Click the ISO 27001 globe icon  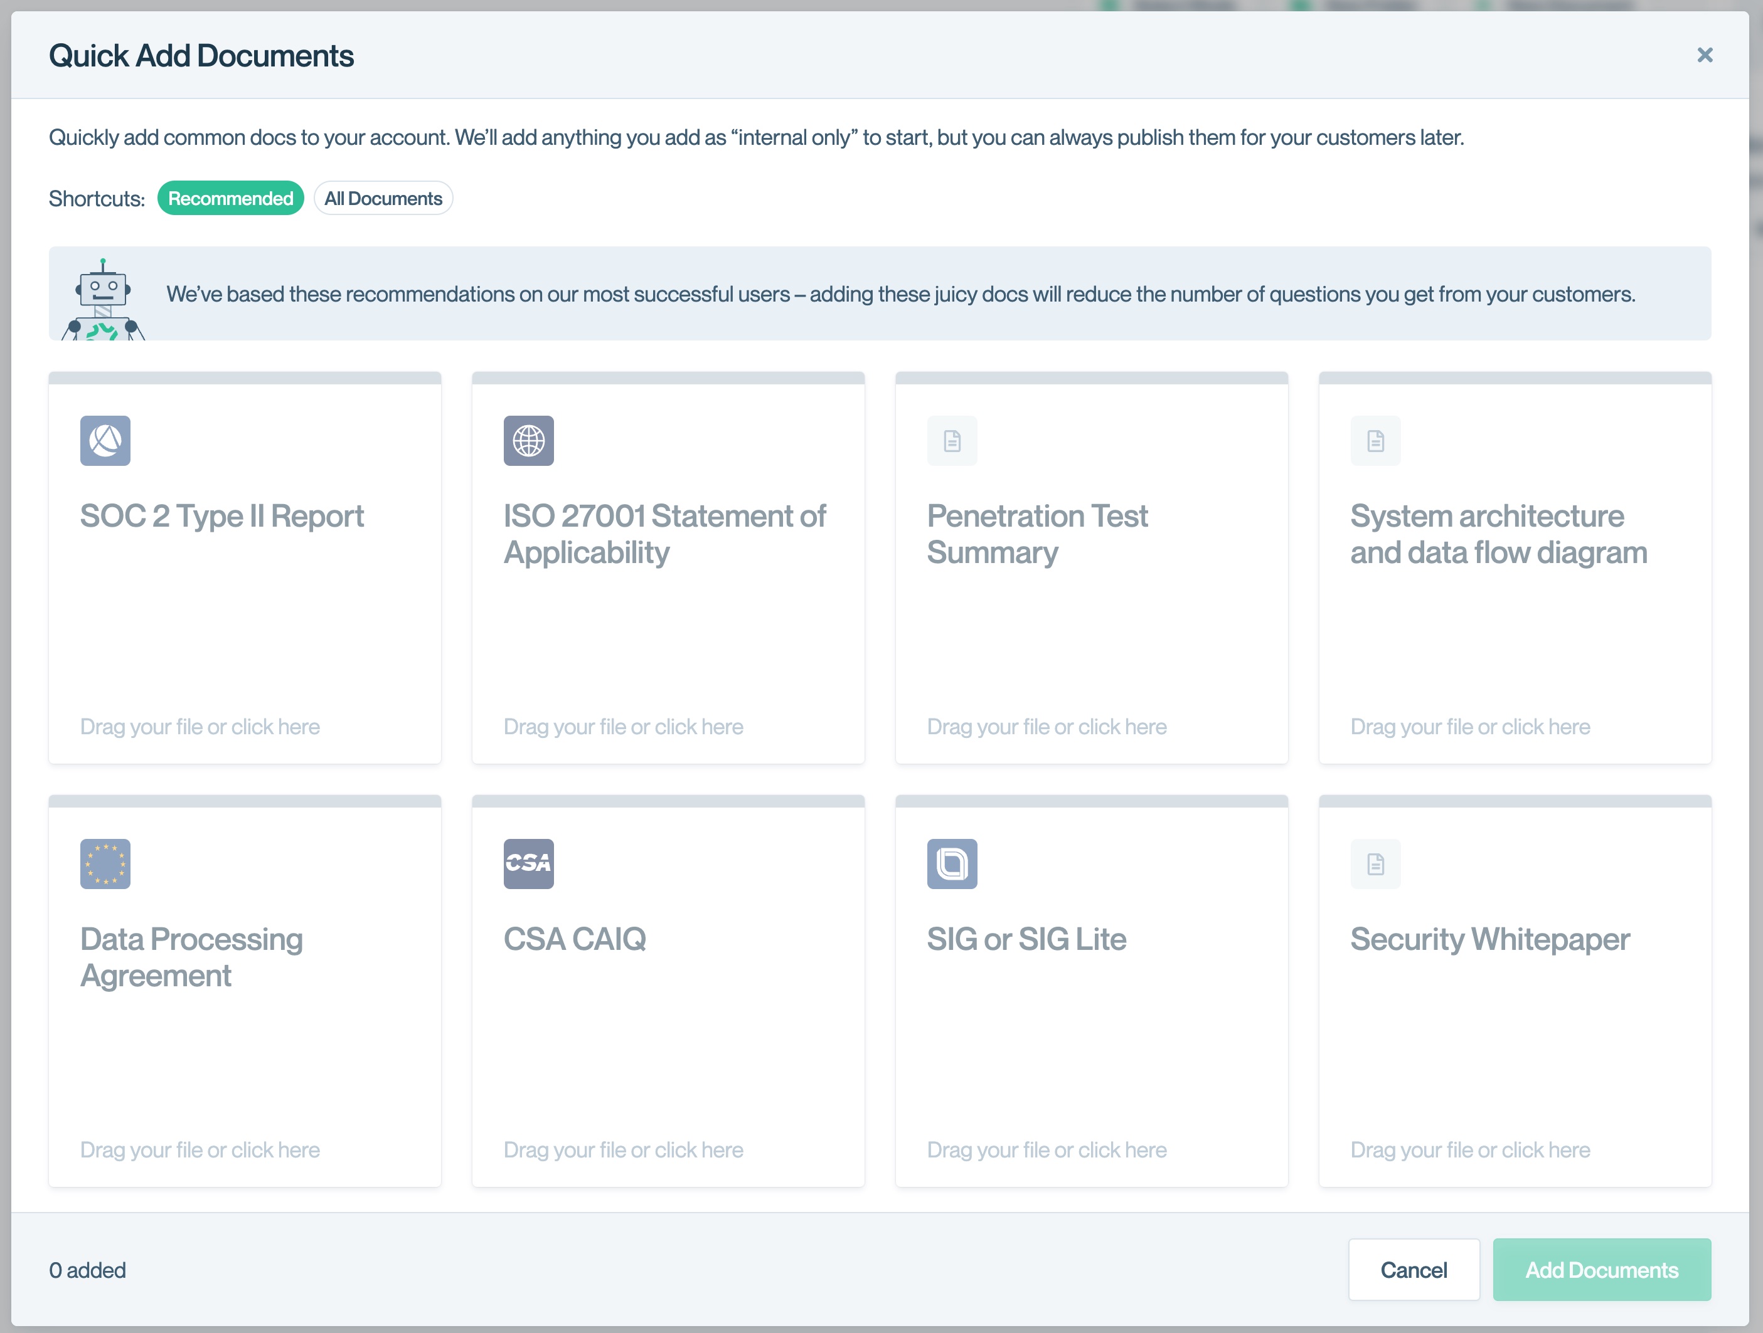pyautogui.click(x=528, y=440)
